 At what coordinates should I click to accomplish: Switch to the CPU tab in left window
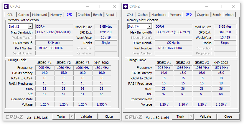(10, 15)
